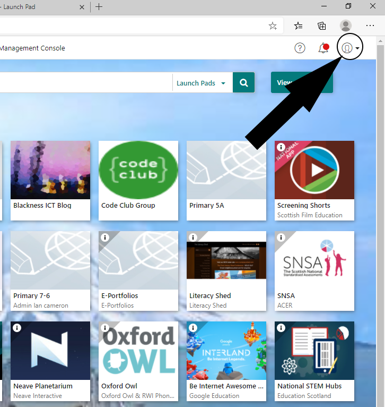Close the Launch Pad tab
385x407 pixels.
coord(82,7)
